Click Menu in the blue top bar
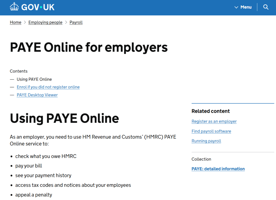Viewport: 276px width, 200px height. (246, 7)
